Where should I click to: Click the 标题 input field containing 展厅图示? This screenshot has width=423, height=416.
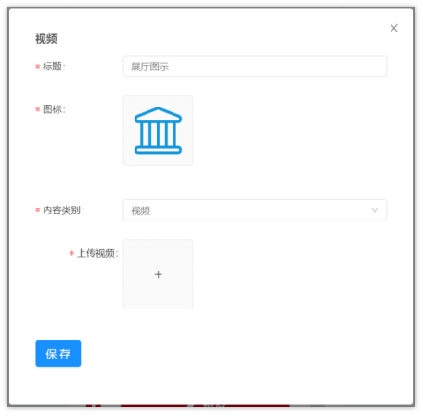[255, 66]
